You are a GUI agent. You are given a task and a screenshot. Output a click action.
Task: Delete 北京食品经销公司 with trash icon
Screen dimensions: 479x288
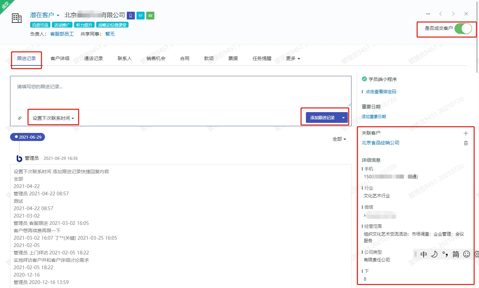pyautogui.click(x=466, y=143)
